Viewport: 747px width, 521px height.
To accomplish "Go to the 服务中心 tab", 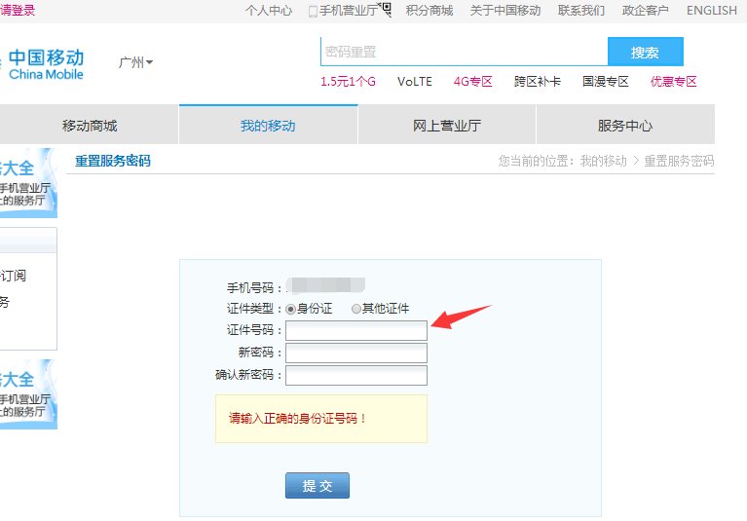I will click(x=625, y=126).
